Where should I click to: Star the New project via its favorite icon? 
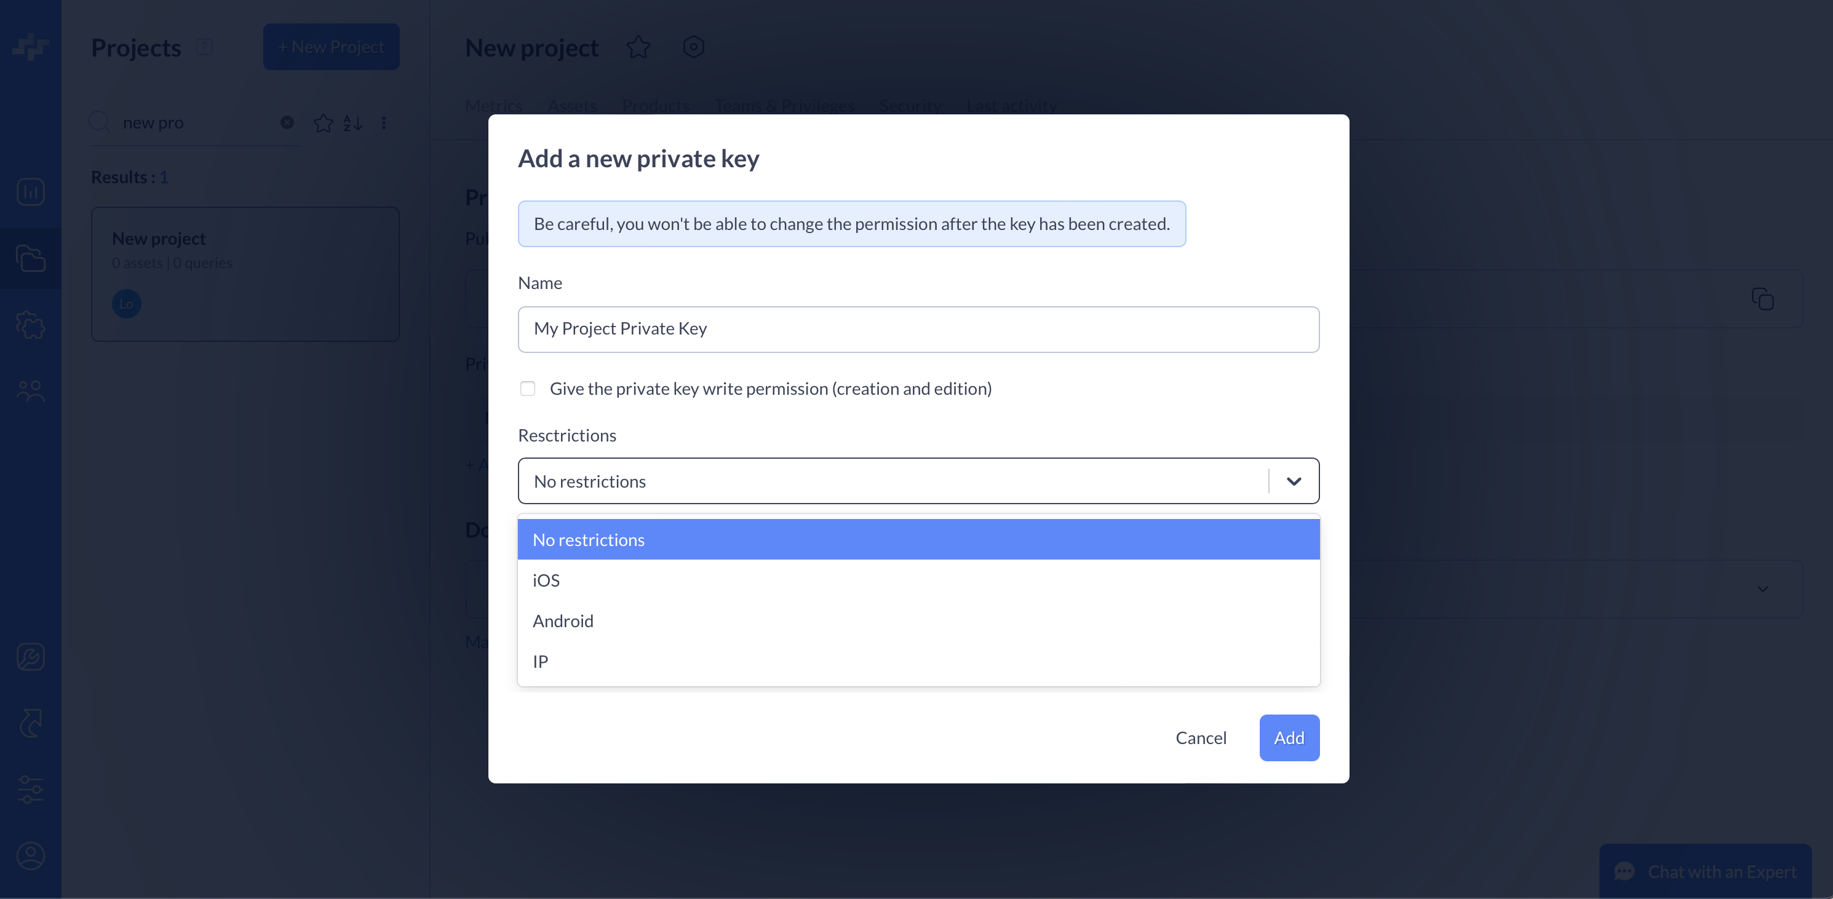[x=638, y=47]
